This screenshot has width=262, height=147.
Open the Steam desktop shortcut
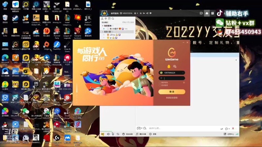click(15, 19)
